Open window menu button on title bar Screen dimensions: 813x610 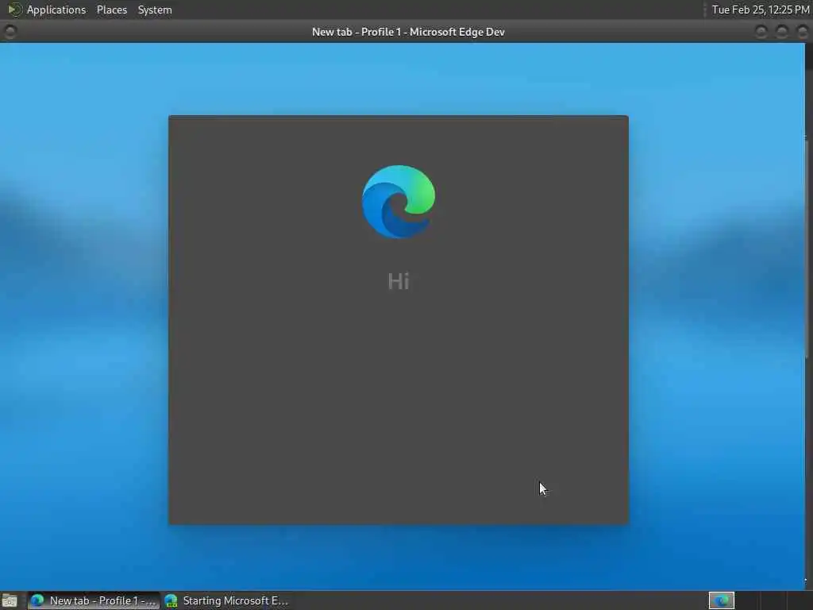click(x=10, y=32)
